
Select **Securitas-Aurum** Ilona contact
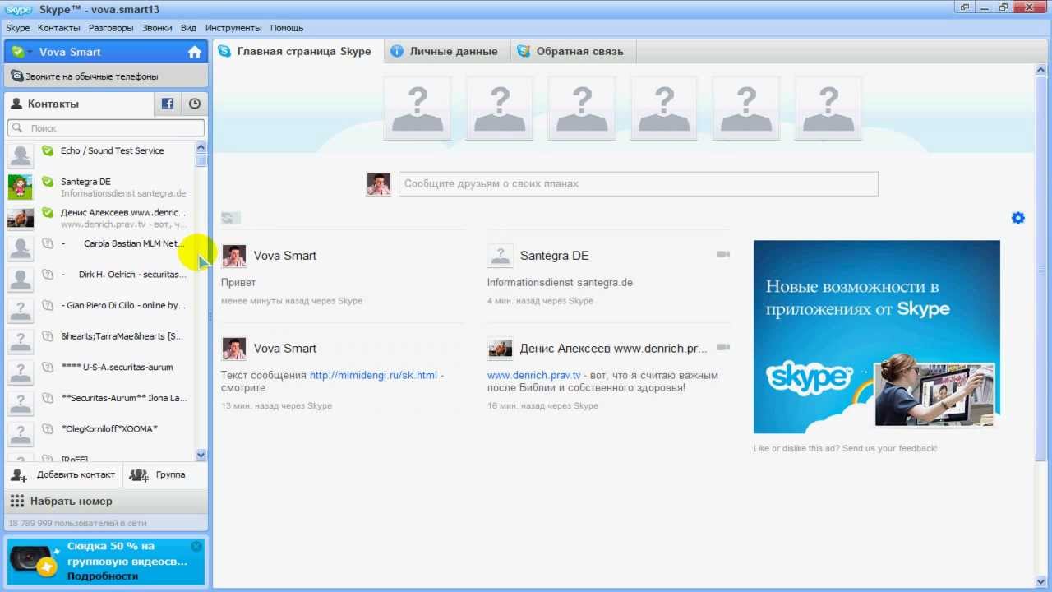pos(99,403)
